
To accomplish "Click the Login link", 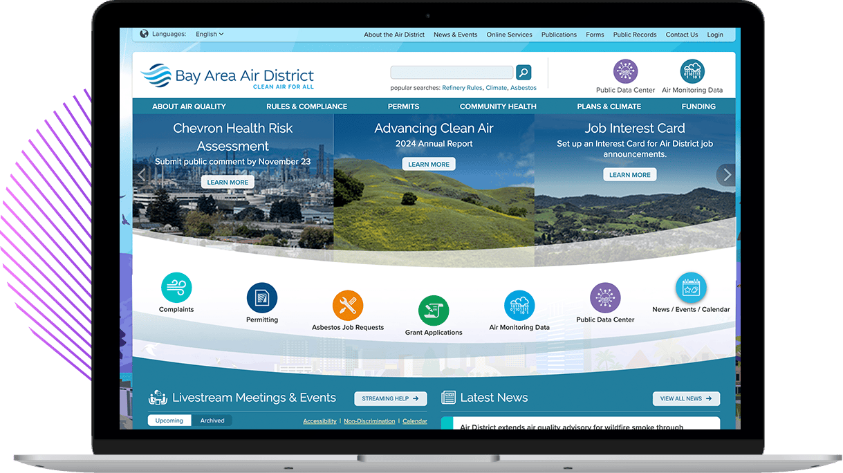I will (715, 35).
